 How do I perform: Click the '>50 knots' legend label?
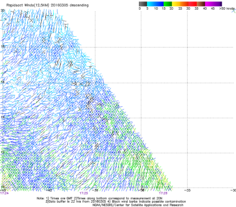(227, 9)
